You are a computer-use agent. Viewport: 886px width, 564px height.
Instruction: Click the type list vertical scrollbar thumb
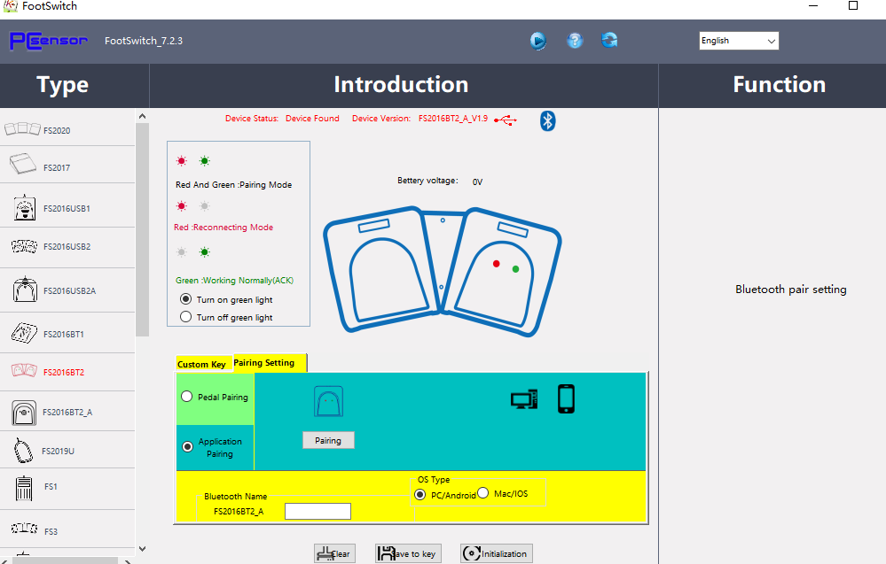(x=143, y=229)
